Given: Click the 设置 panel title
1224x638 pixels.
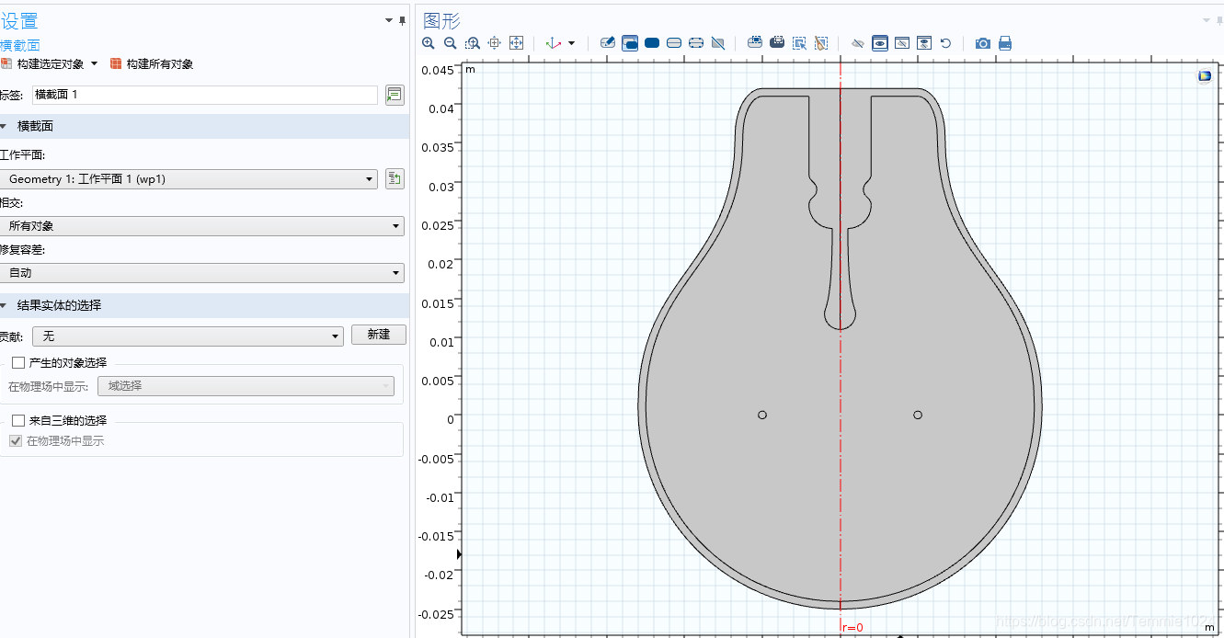Looking at the screenshot, I should (19, 21).
